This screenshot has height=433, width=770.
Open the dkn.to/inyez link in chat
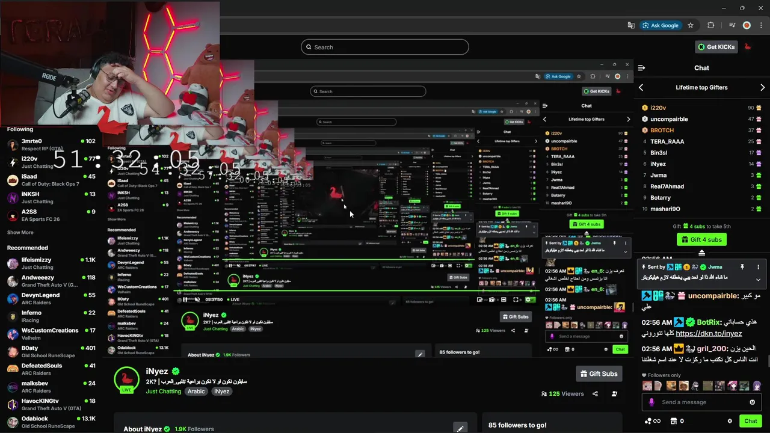(x=709, y=333)
